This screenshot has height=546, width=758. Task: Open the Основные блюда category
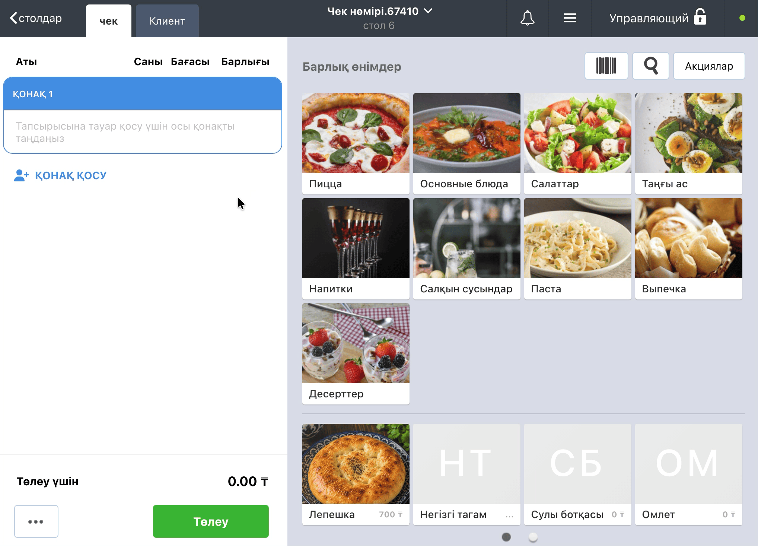tap(466, 143)
